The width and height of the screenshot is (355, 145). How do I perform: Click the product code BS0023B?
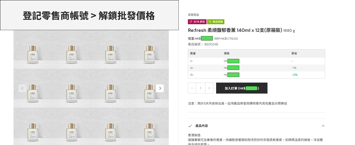pos(211,44)
